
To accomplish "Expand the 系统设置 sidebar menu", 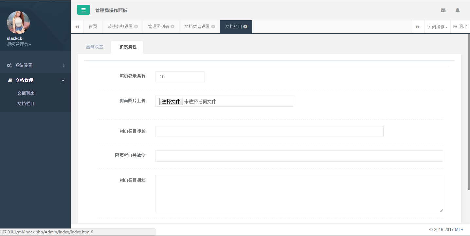I will tap(35, 65).
